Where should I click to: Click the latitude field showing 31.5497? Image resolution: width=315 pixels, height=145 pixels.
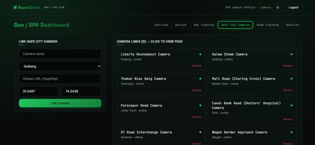[39, 91]
